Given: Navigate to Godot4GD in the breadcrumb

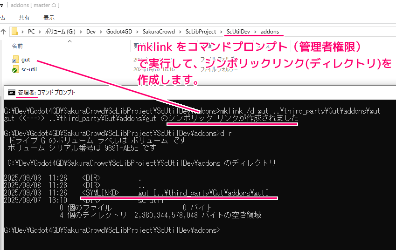Looking at the screenshot, I should coord(119,32).
